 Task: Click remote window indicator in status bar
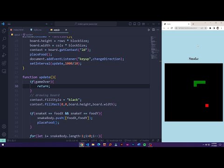coord(3,140)
